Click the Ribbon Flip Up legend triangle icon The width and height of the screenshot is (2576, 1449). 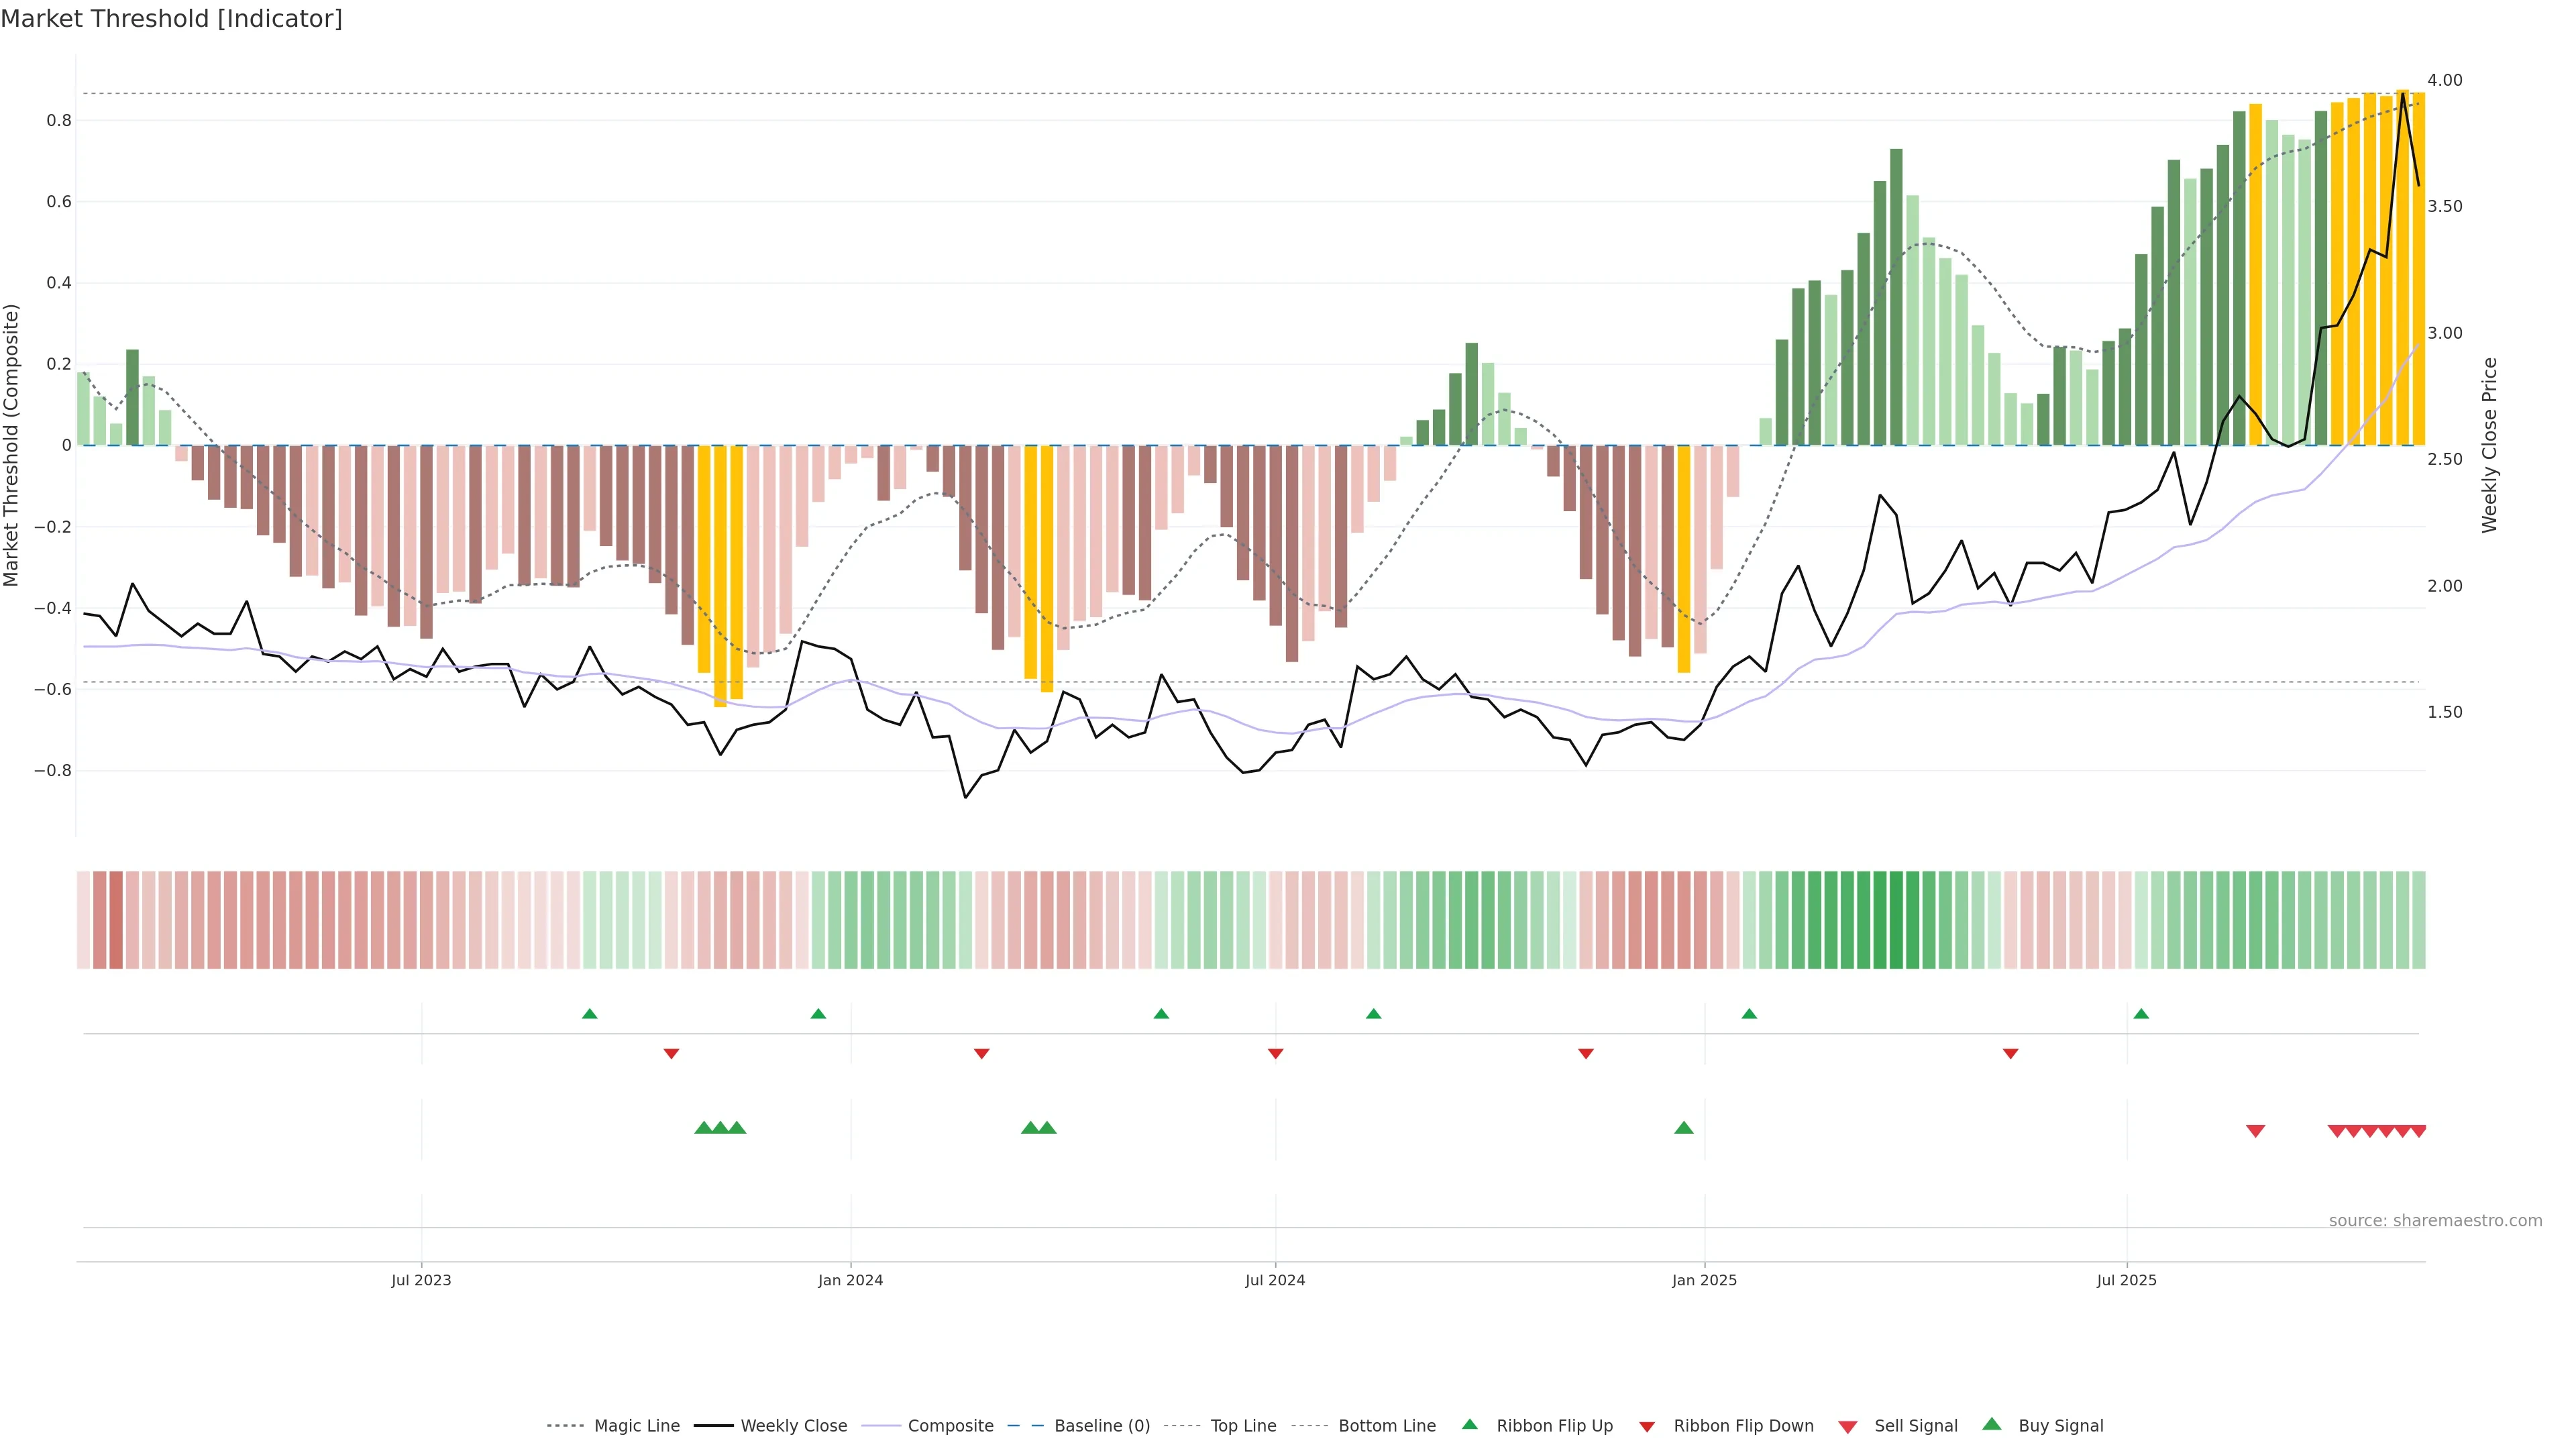pyautogui.click(x=1469, y=1424)
